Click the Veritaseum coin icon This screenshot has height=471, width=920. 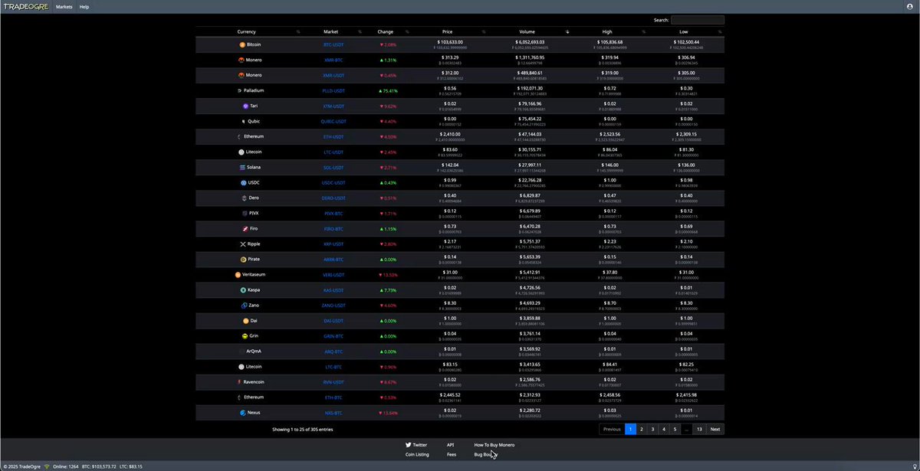coord(238,274)
